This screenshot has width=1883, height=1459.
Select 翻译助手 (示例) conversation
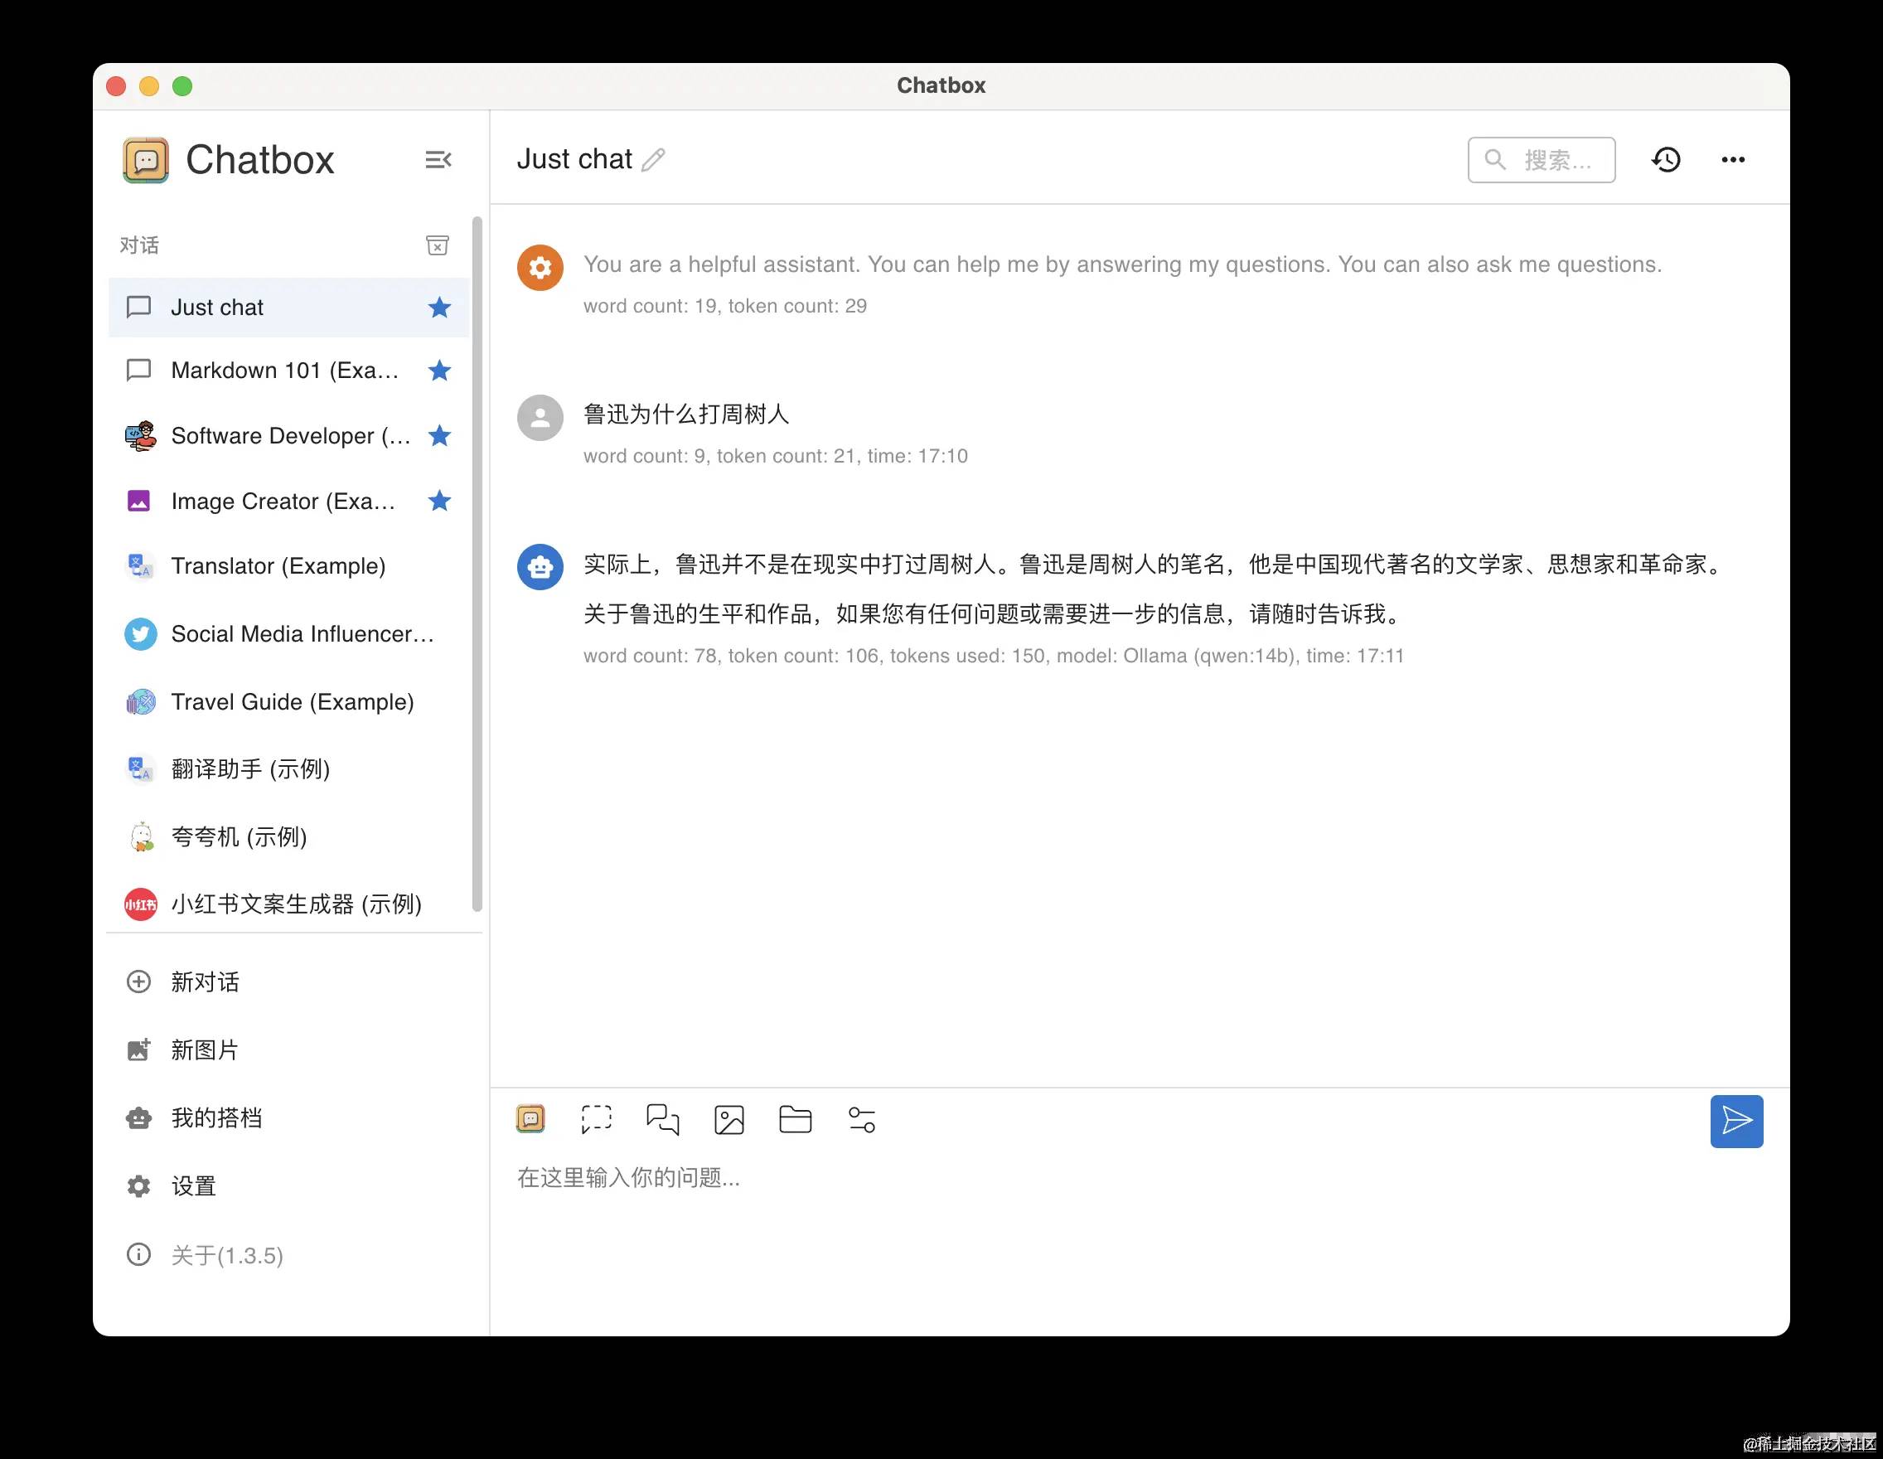[x=288, y=768]
